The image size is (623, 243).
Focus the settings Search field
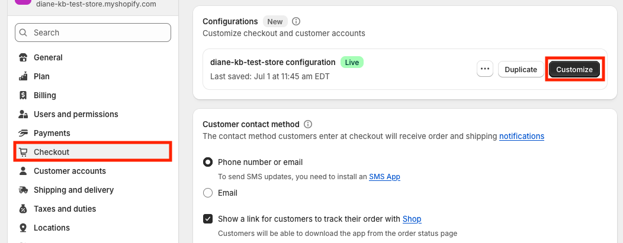coord(93,33)
